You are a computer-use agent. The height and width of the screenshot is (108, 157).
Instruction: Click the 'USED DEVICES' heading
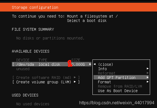25,95
